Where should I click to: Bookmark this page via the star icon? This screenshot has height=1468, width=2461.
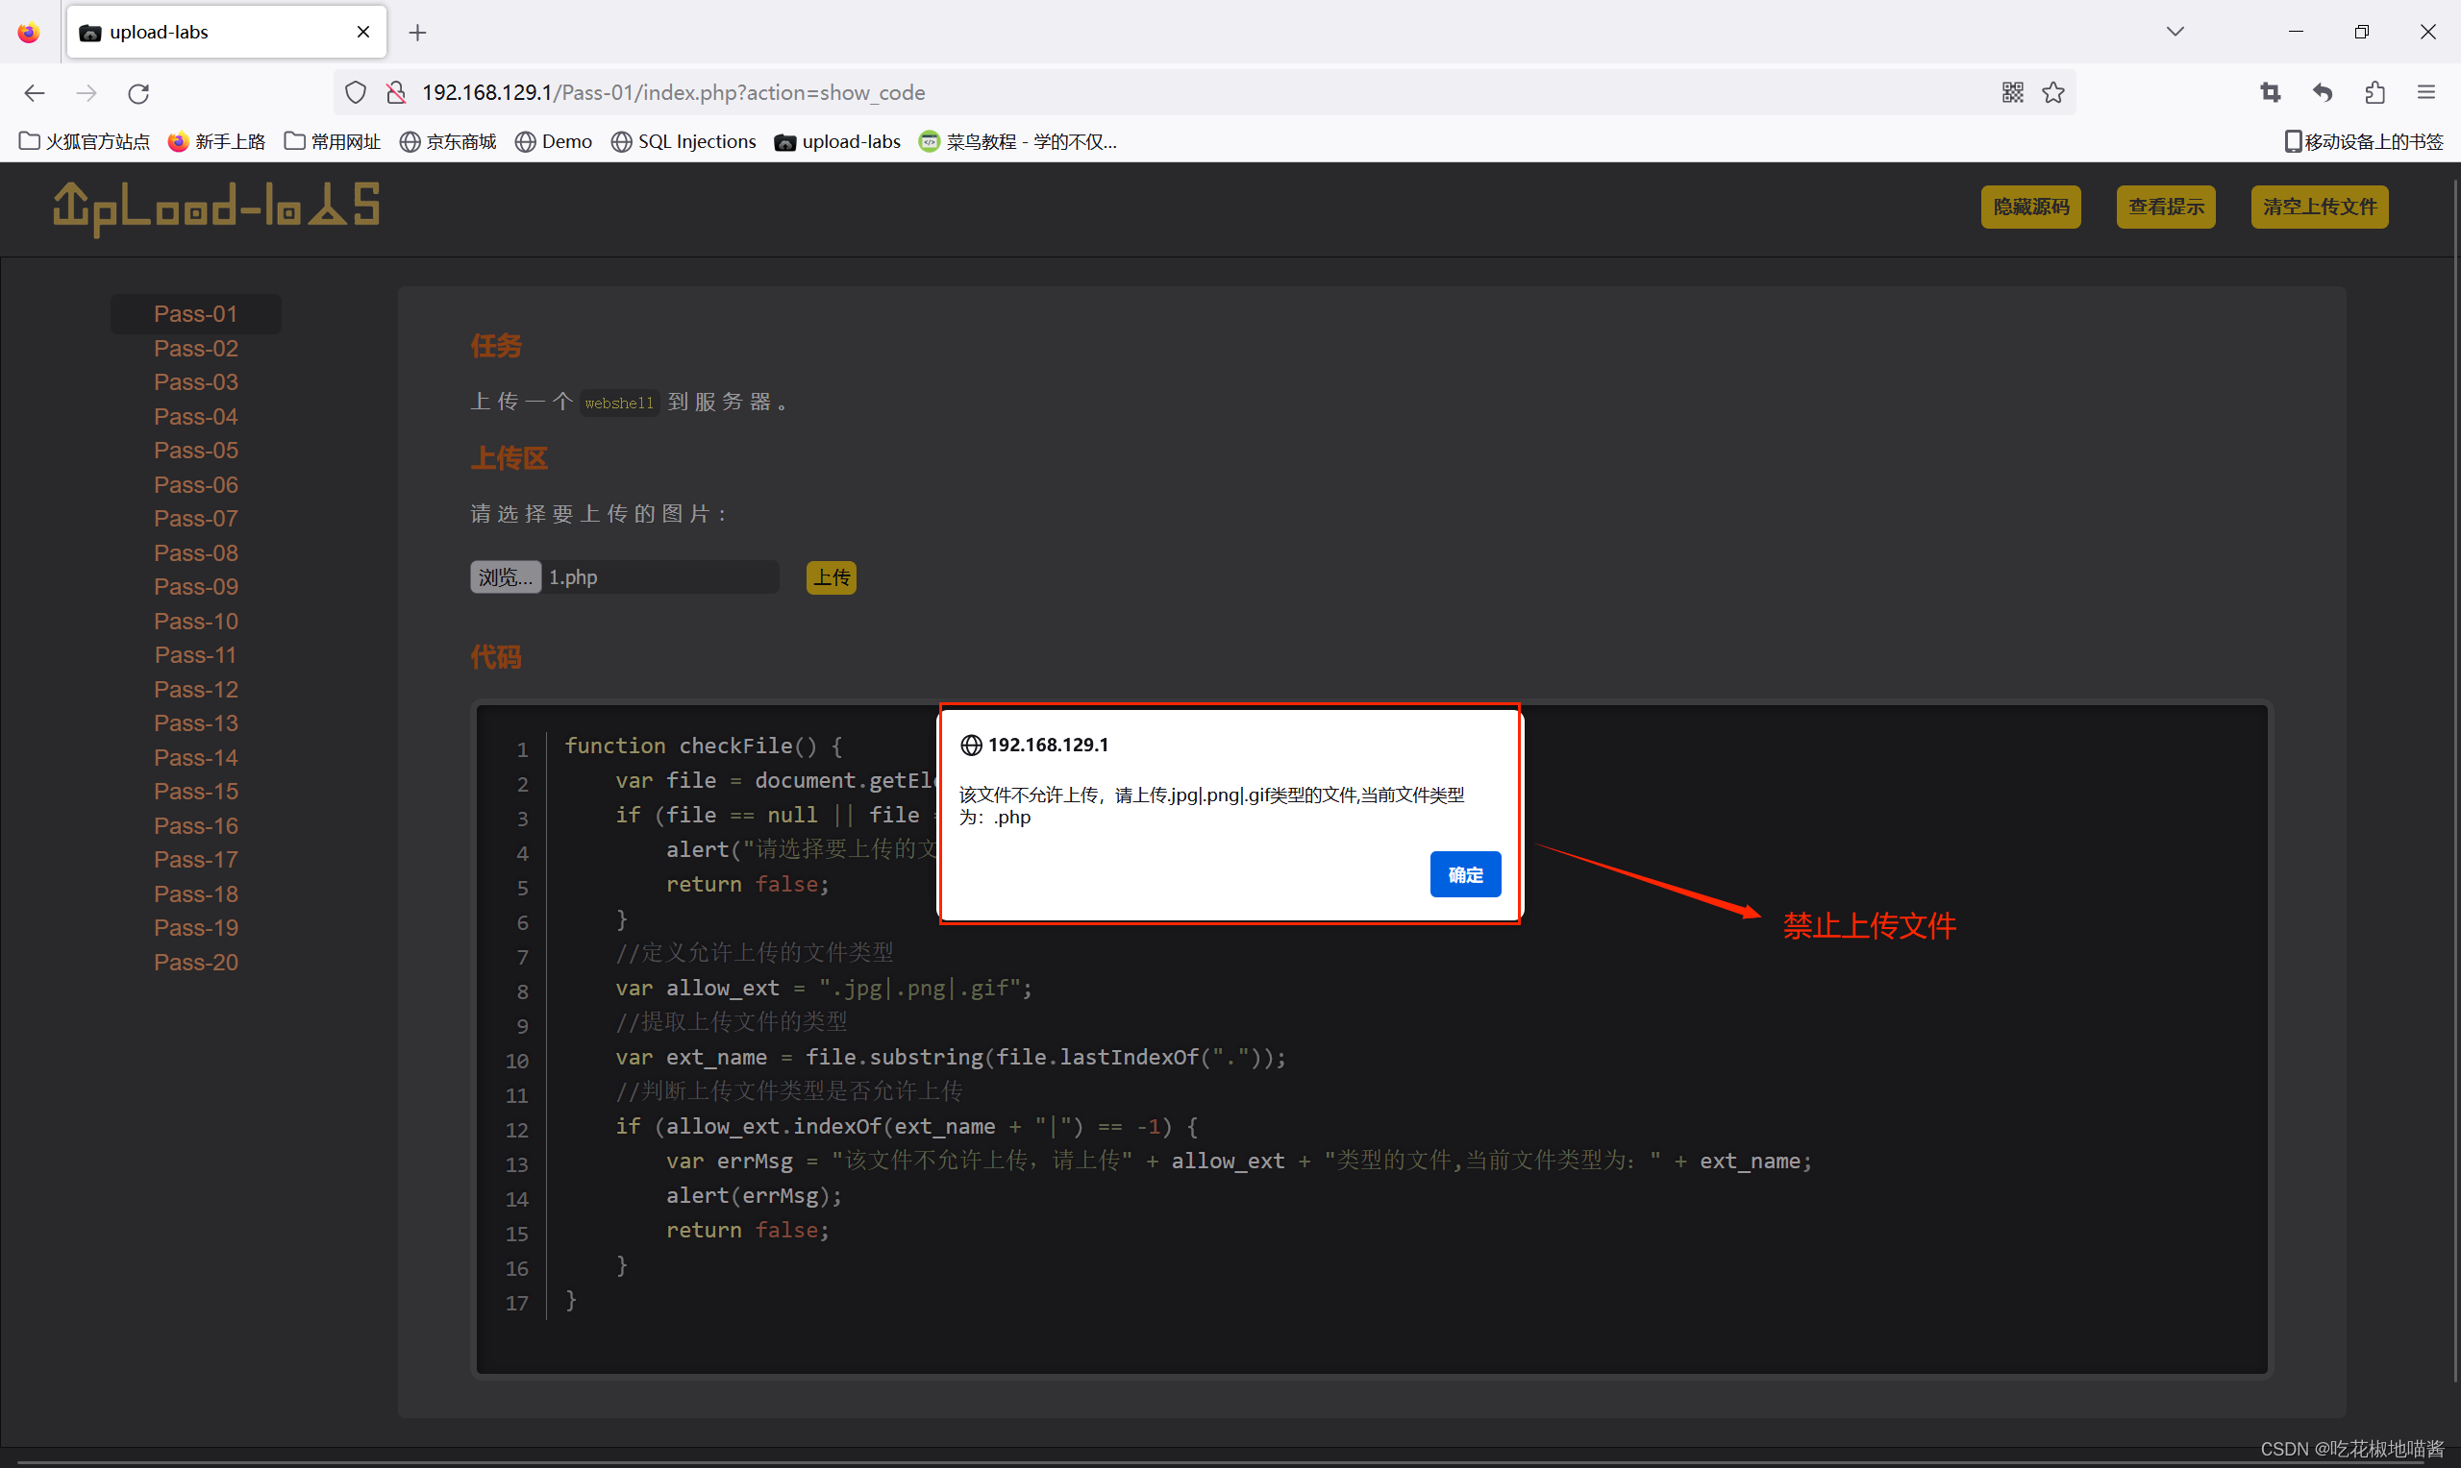(x=2053, y=92)
